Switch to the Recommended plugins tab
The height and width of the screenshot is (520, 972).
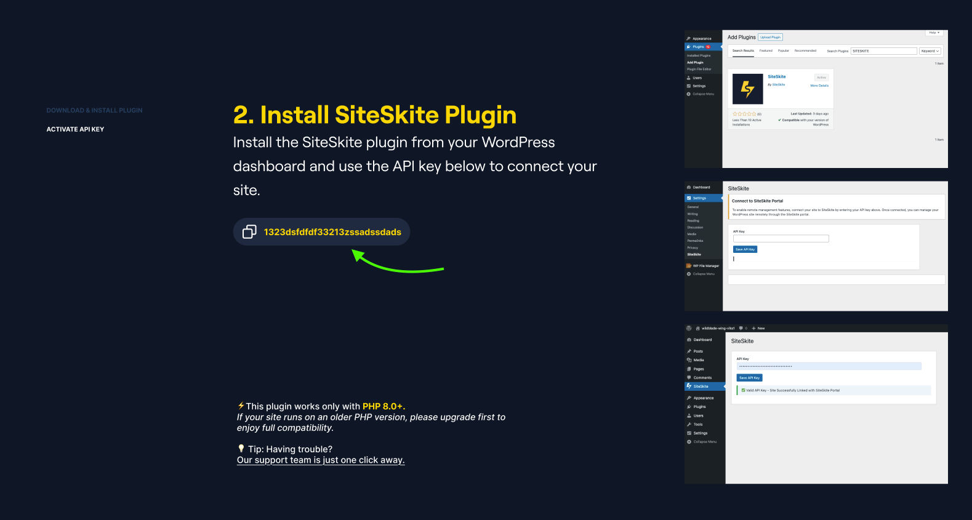click(x=805, y=51)
